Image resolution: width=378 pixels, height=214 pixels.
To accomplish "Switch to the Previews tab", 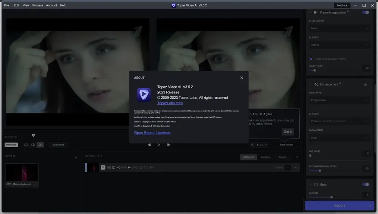I will [x=265, y=157].
